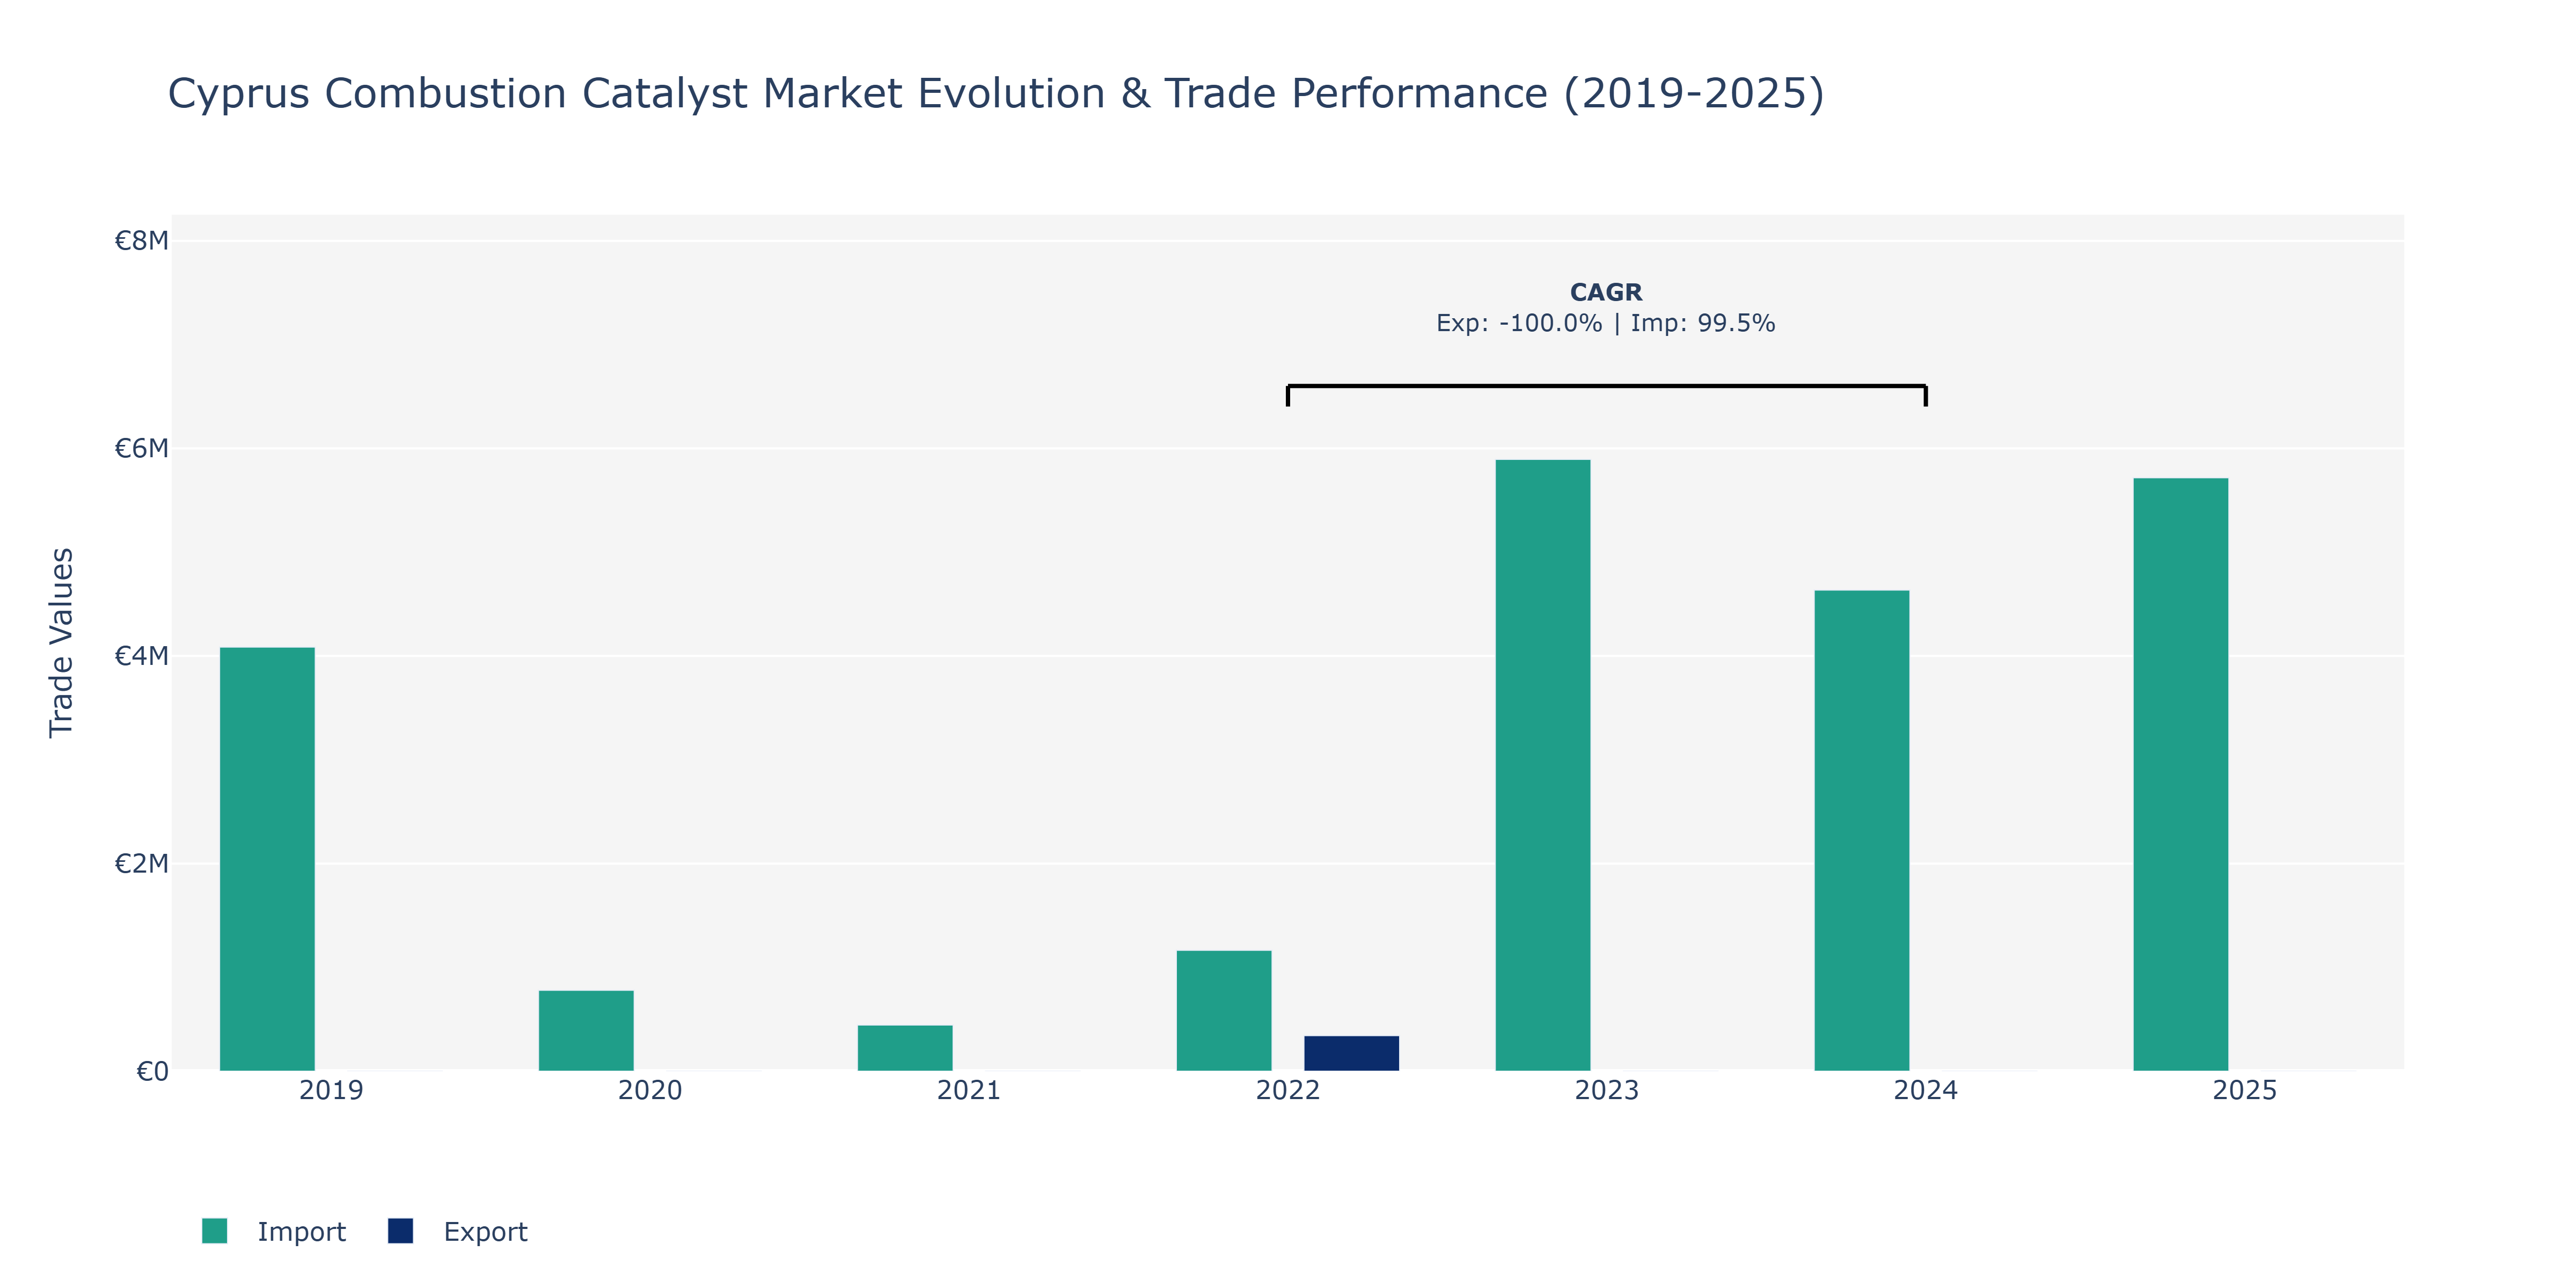
Task: Click the CAGR bracket line above the bars
Action: 1607,386
